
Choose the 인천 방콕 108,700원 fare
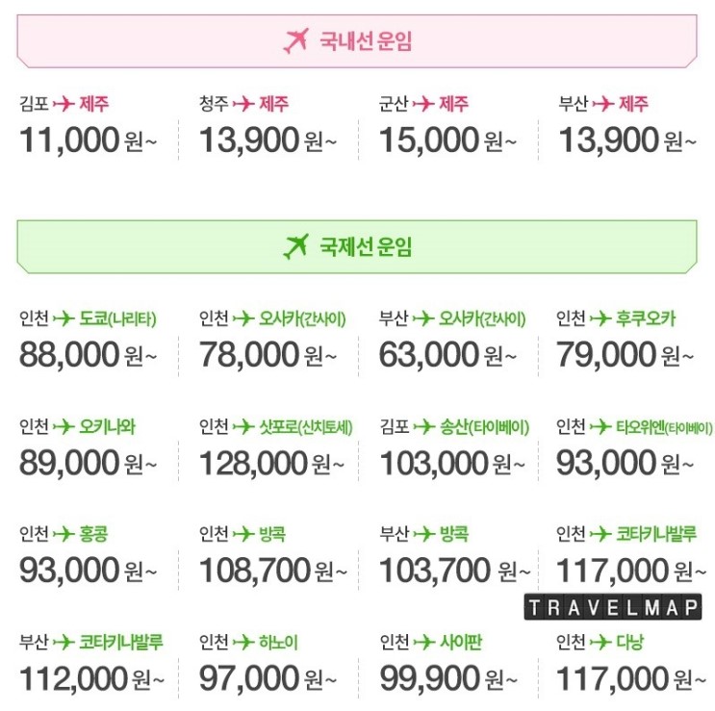[273, 556]
